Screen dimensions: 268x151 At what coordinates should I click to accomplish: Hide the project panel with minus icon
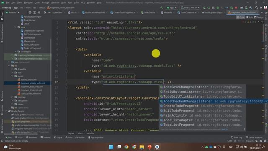(49, 13)
